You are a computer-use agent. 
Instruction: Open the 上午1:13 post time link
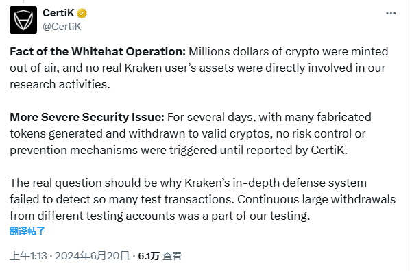click(28, 256)
